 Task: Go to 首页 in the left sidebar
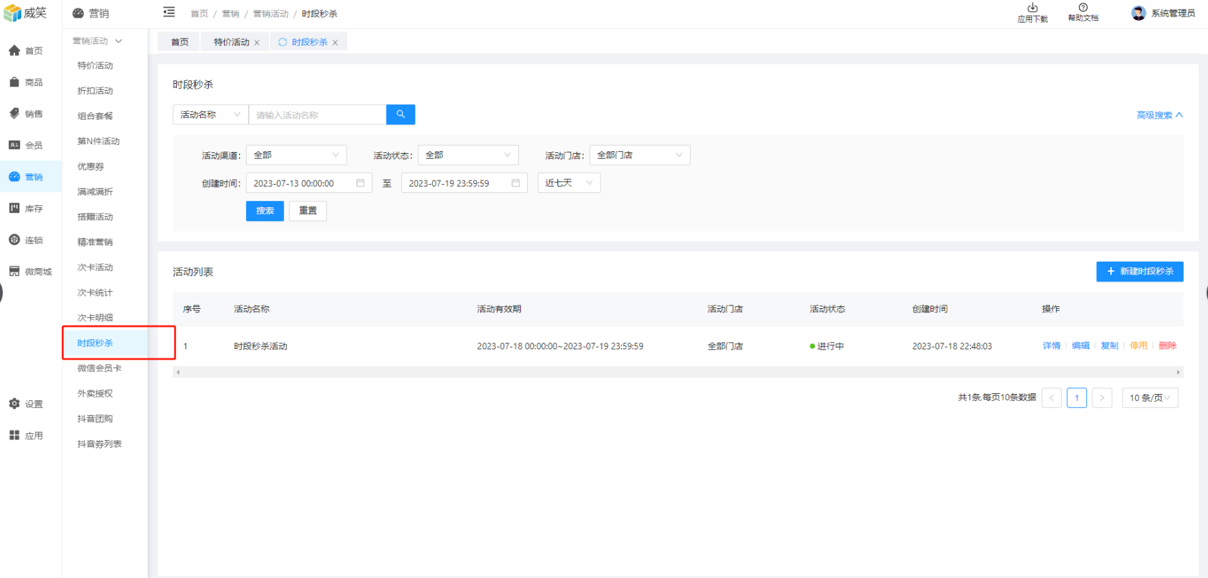[x=26, y=51]
